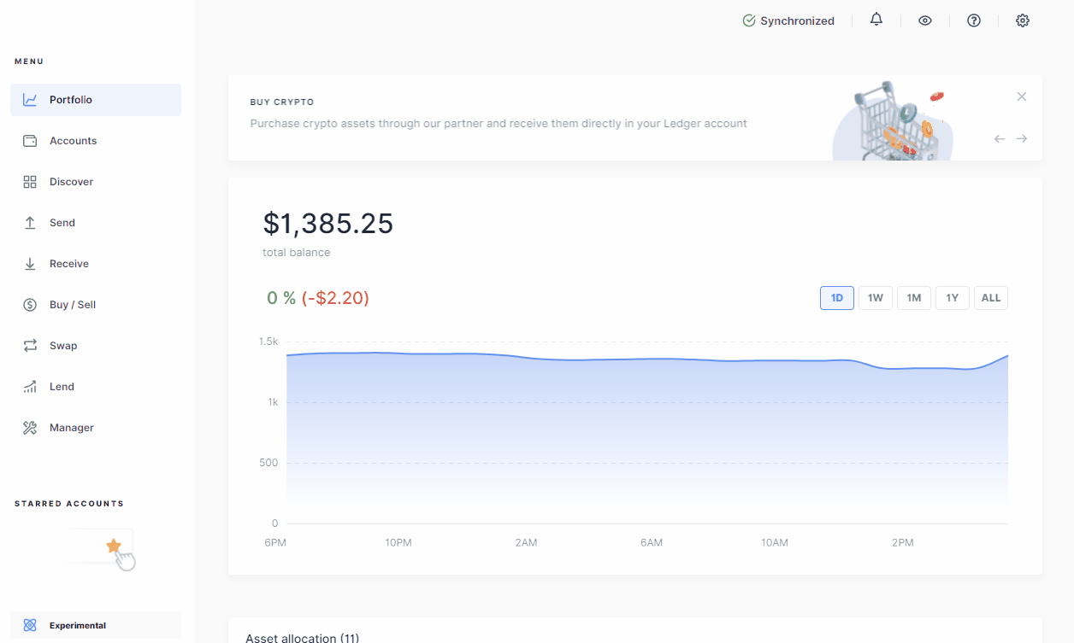
Task: Open notifications via the bell icon
Action: pyautogui.click(x=876, y=20)
